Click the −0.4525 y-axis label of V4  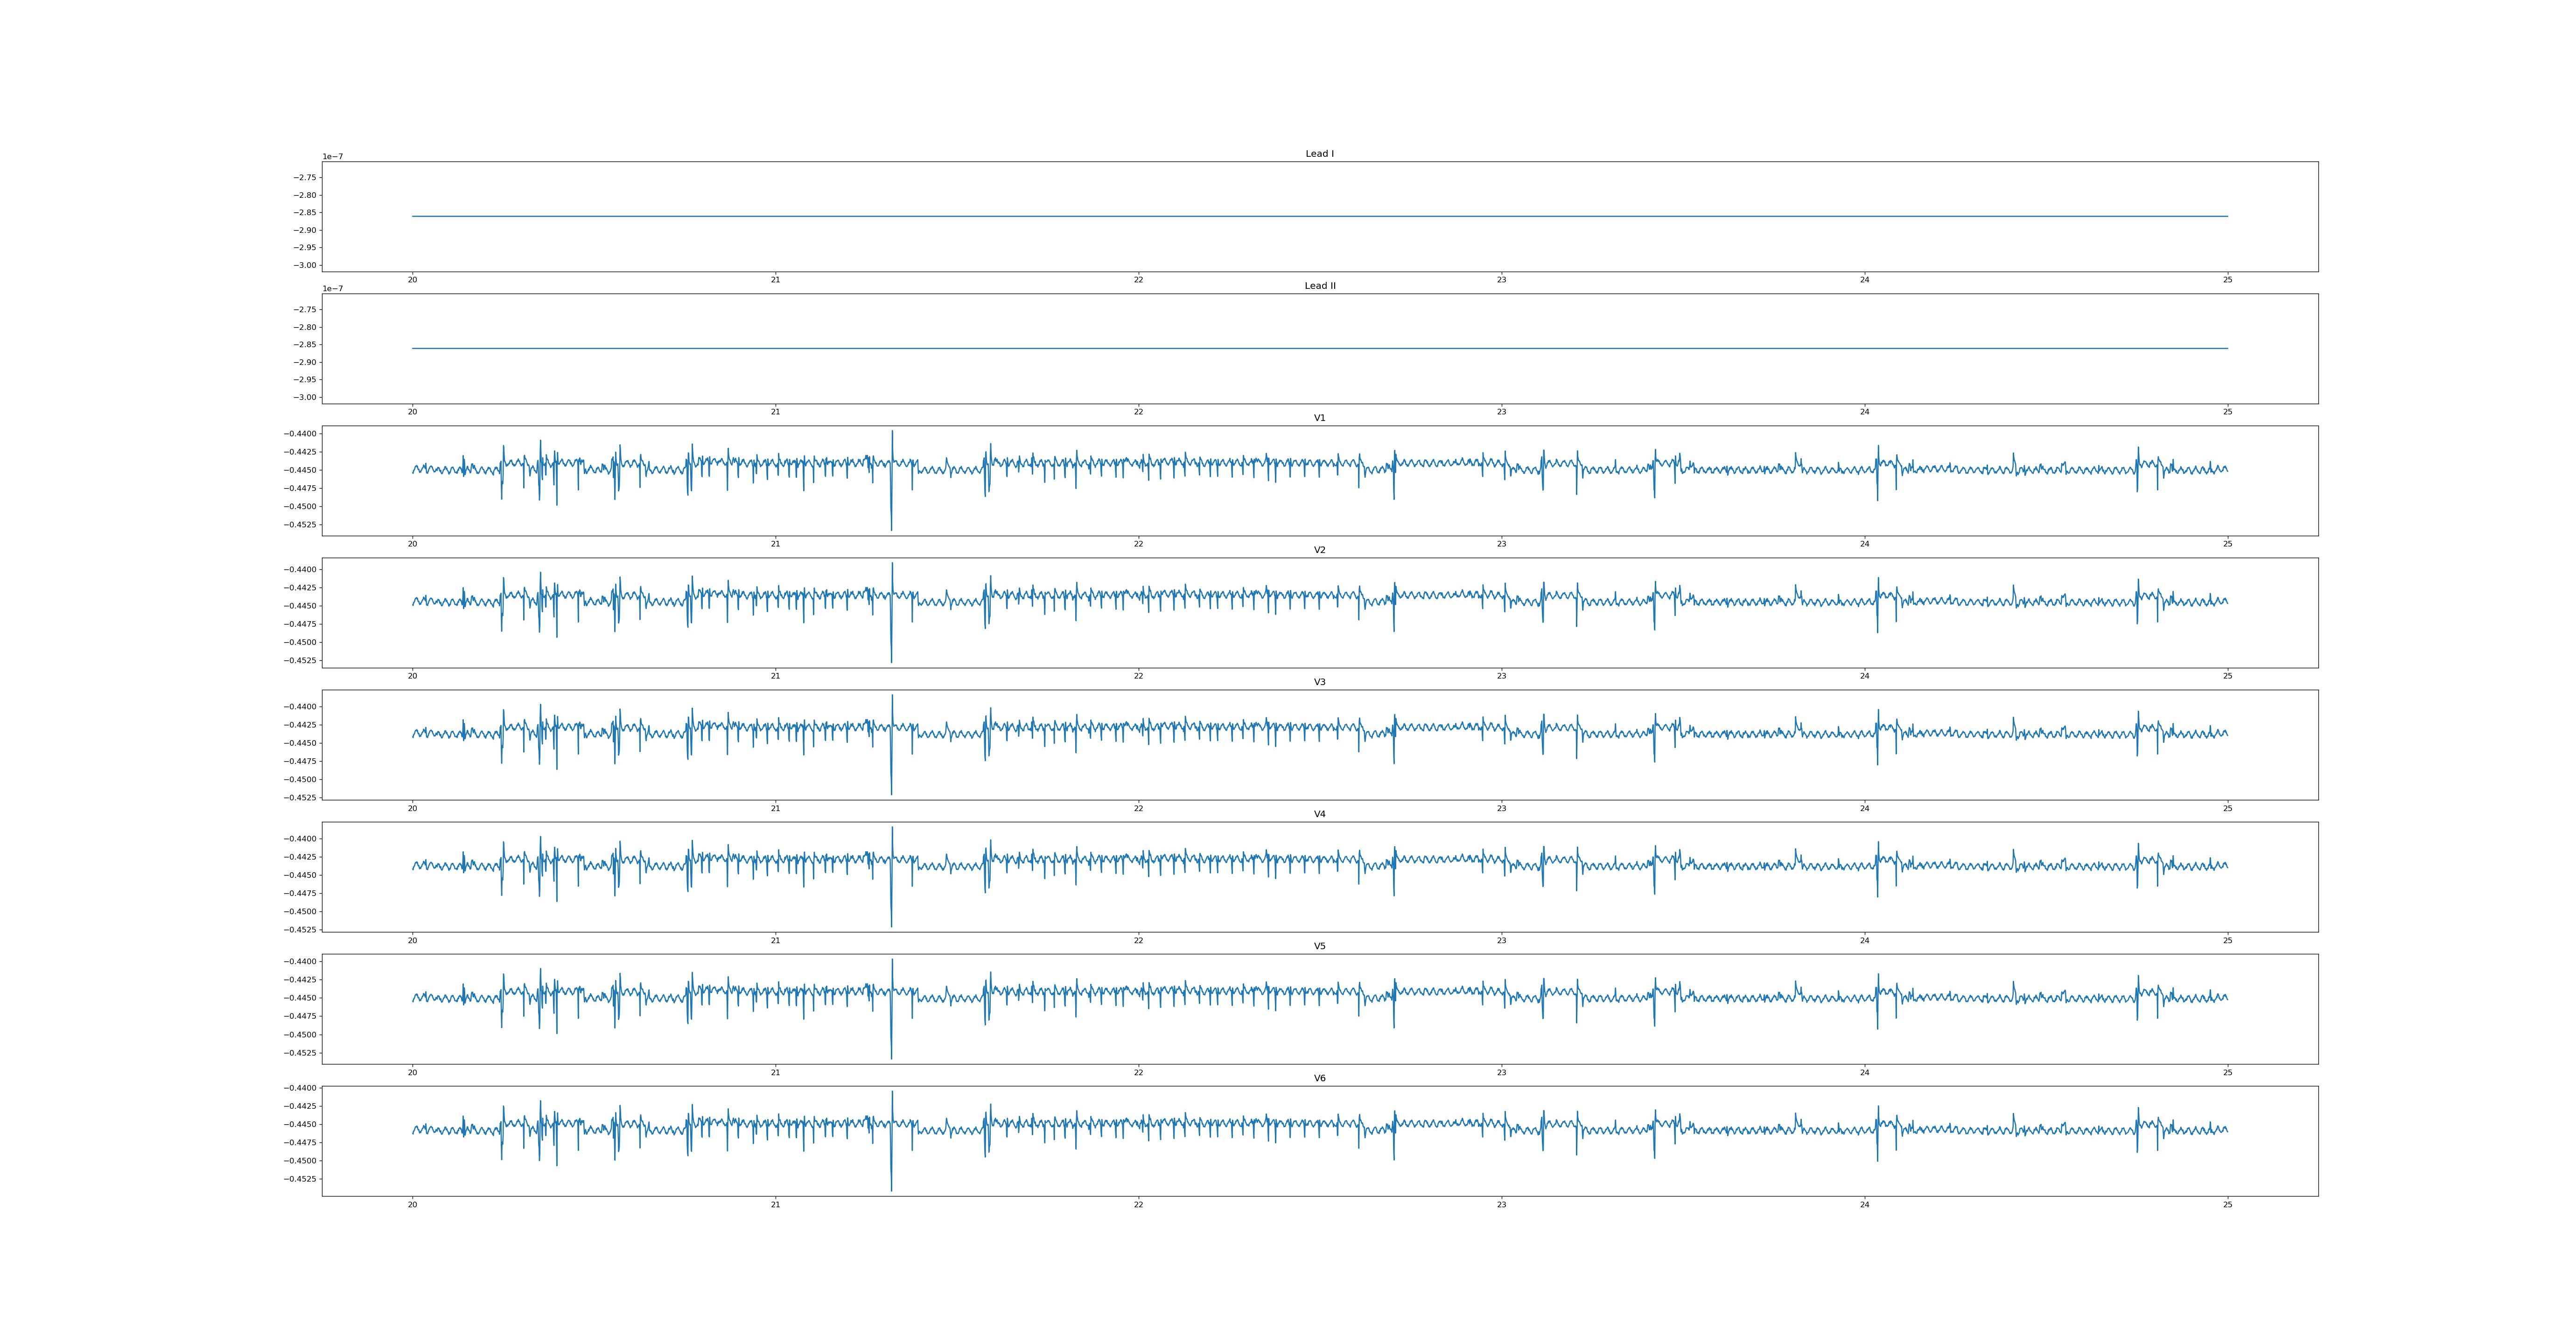pyautogui.click(x=301, y=930)
